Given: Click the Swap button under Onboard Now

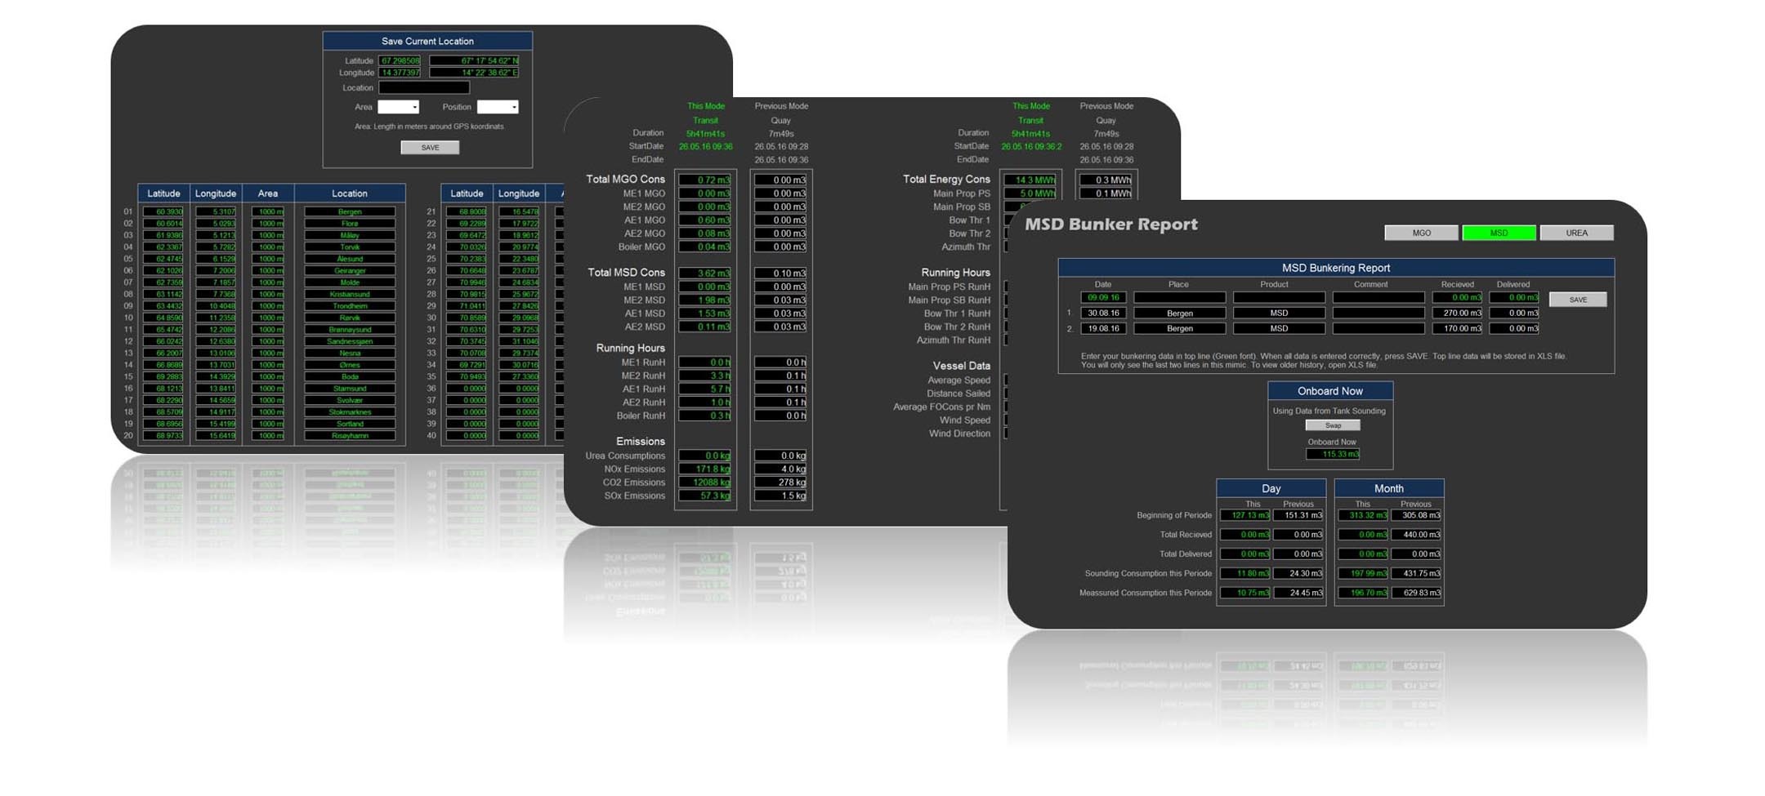Looking at the screenshot, I should click(1333, 425).
